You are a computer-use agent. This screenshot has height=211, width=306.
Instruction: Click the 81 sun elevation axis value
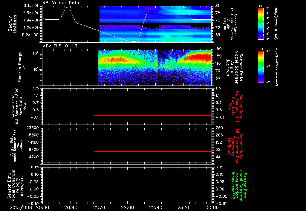pos(218,6)
